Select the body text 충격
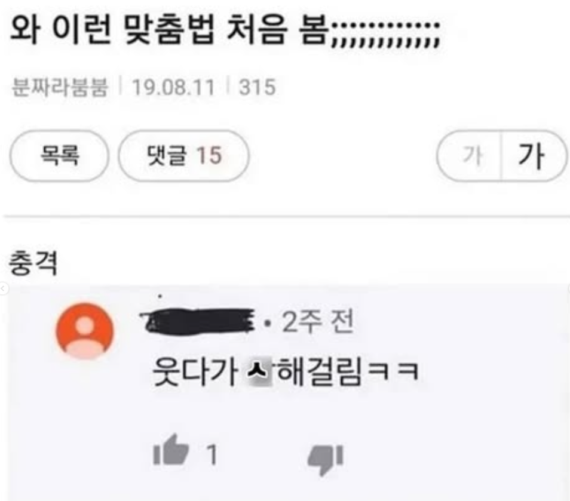Viewport: 570px width, 501px height. [x=33, y=263]
